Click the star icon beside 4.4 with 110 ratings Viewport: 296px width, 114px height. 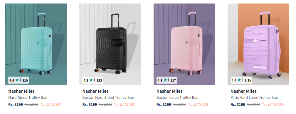coord(17,80)
